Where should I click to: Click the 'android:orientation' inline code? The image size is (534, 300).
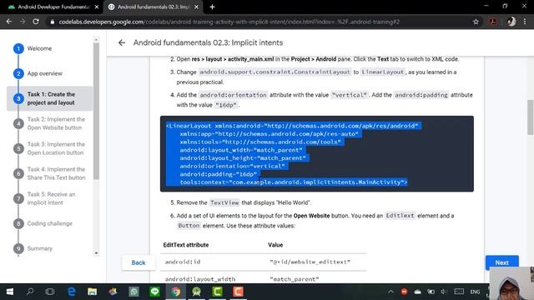pos(233,95)
